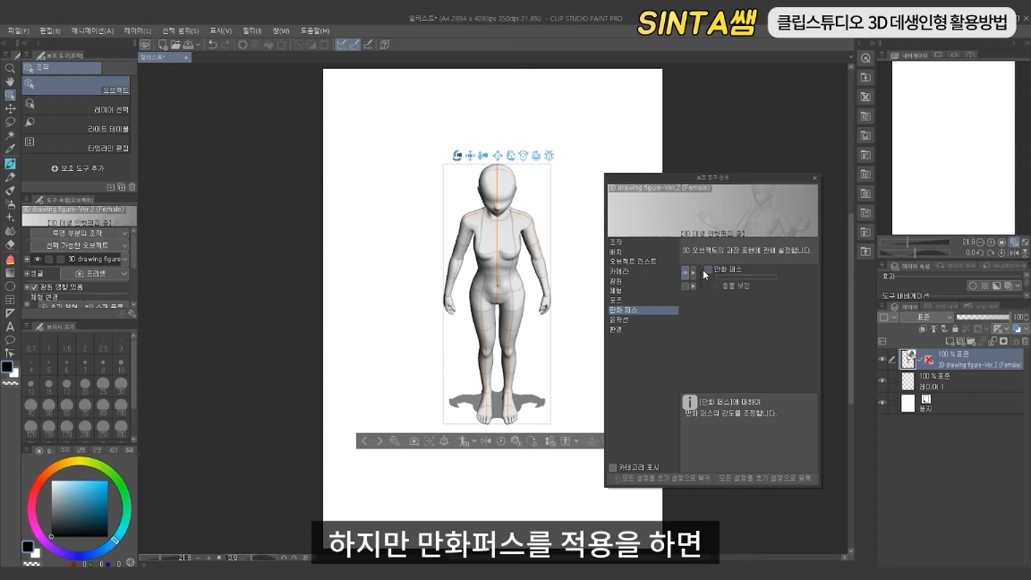Open the 파일(F) menu
Screen dimensions: 1031x580
[x=19, y=31]
